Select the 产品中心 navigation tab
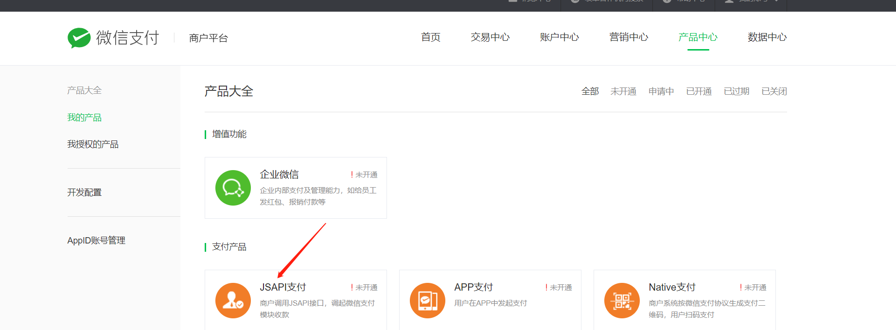Image resolution: width=896 pixels, height=330 pixels. pos(698,37)
